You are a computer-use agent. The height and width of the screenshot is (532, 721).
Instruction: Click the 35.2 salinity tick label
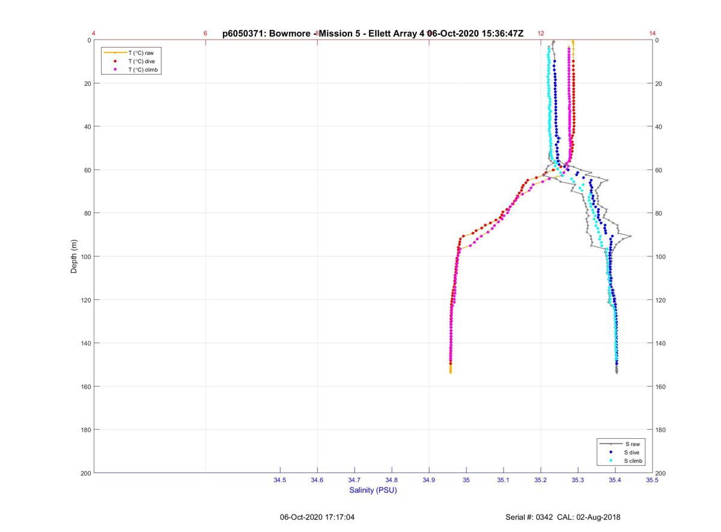(x=541, y=480)
